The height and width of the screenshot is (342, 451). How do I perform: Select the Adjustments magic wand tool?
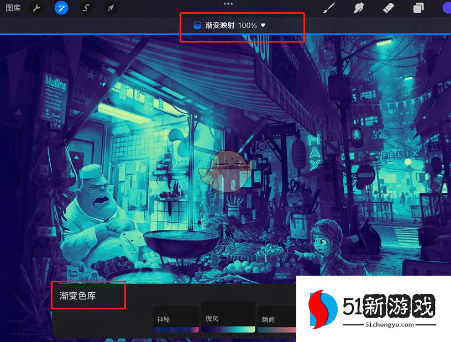pos(61,8)
